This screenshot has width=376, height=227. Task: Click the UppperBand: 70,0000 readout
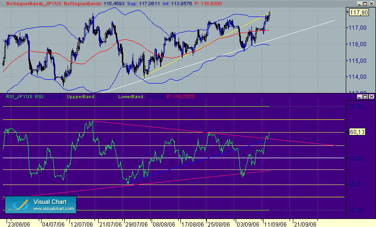(x=91, y=97)
